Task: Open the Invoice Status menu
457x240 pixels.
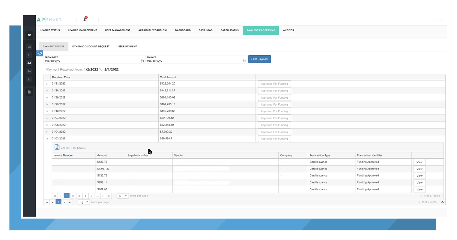Action: 50,30
